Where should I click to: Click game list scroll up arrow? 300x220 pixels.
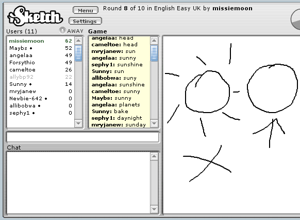(154, 41)
